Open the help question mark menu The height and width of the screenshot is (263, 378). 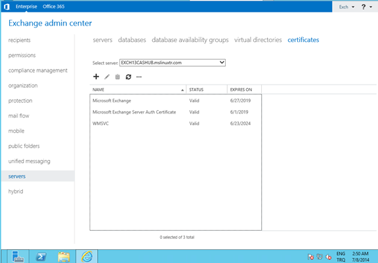click(x=367, y=7)
